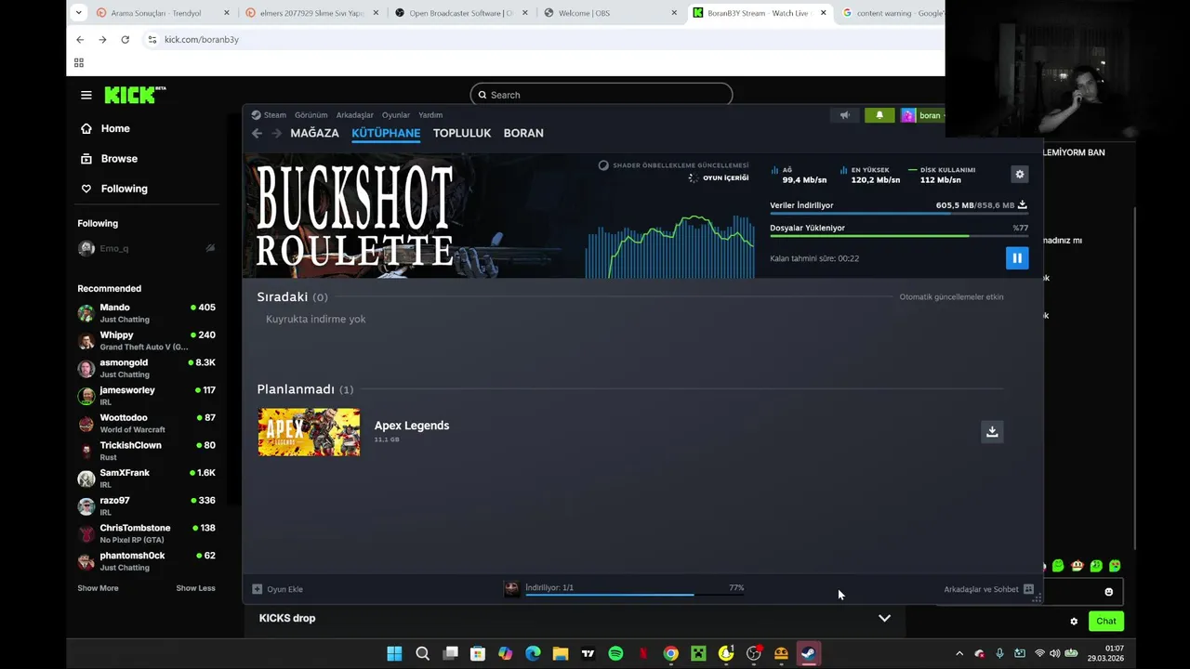
Task: Start Apex Legends download with its arrow icon
Action: (x=992, y=432)
